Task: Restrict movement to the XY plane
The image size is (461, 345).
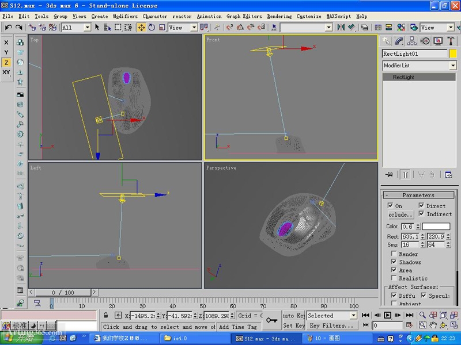Action: pyautogui.click(x=6, y=72)
